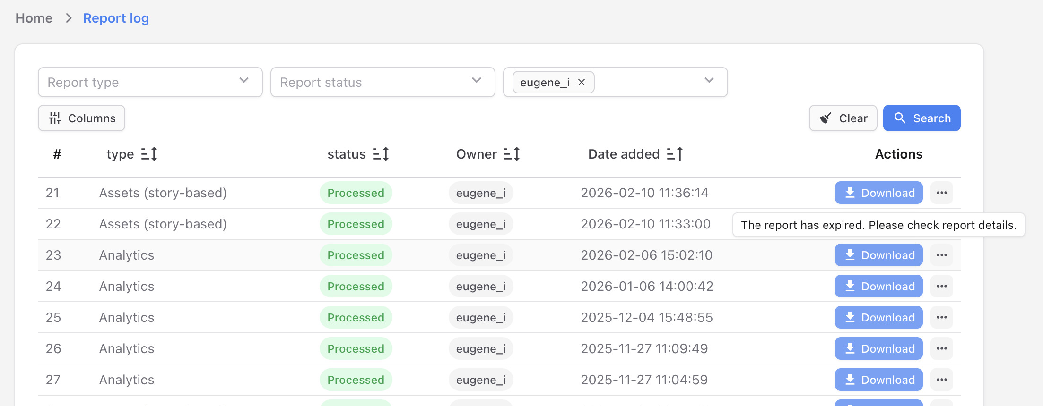The image size is (1043, 406).
Task: Expand the Report status dropdown
Action: tap(382, 82)
